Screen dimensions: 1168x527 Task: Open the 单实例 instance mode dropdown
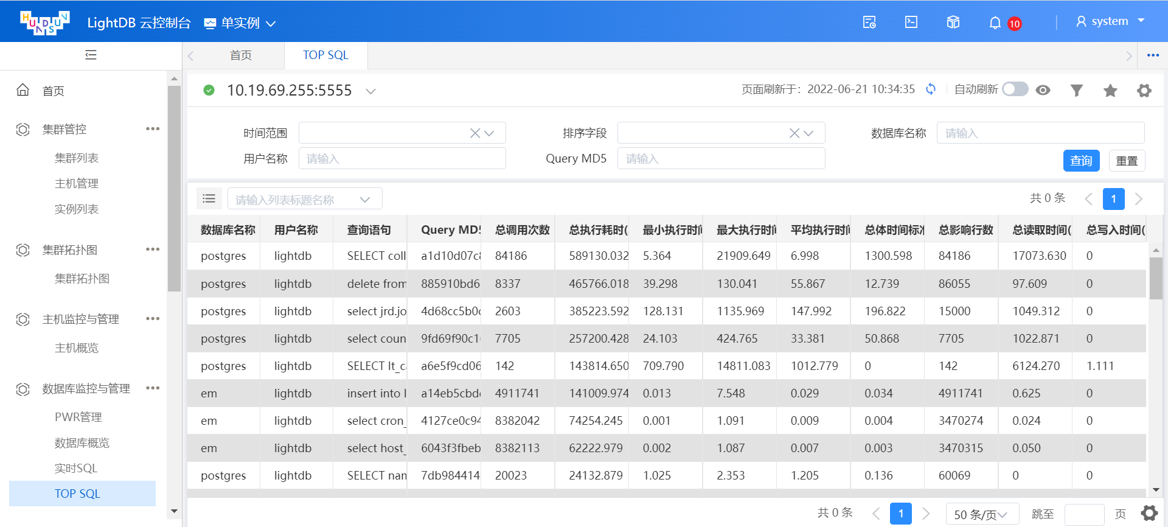pyautogui.click(x=240, y=23)
